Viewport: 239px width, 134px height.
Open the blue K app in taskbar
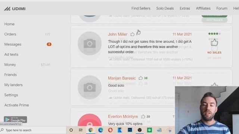click(x=120, y=130)
